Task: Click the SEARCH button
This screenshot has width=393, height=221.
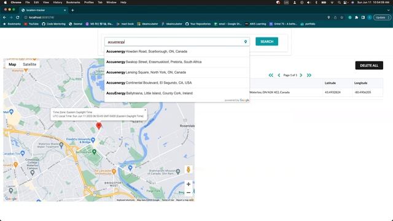Action: point(267,42)
